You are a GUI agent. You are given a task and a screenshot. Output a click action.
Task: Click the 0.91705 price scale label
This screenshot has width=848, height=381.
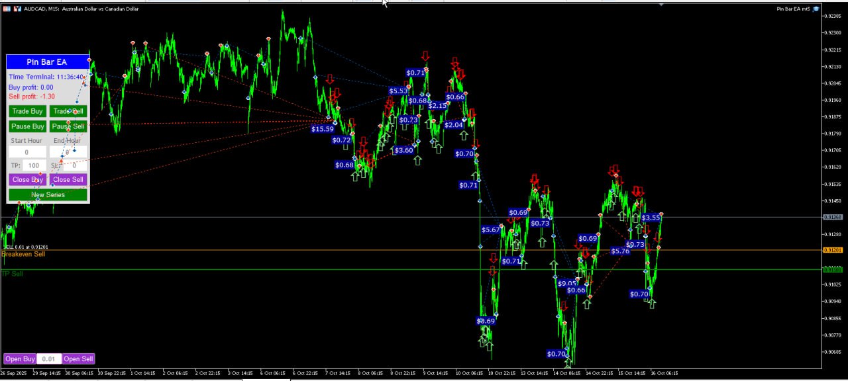pos(833,150)
